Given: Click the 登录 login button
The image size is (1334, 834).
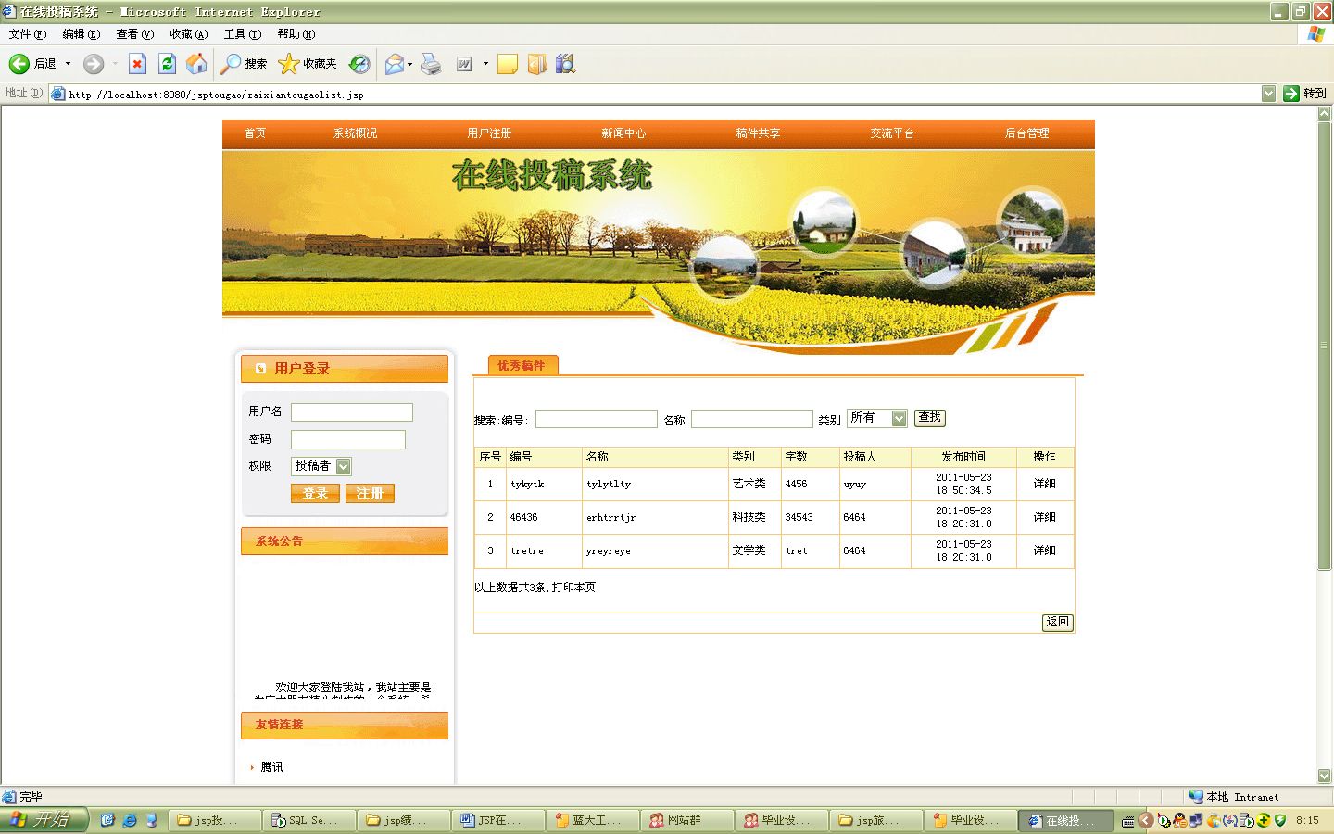Looking at the screenshot, I should (315, 494).
